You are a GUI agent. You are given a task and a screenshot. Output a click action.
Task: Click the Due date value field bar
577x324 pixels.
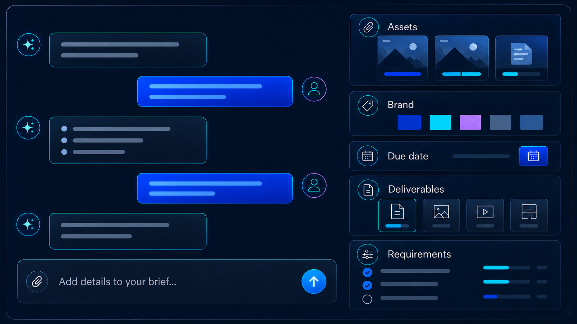[481, 156]
